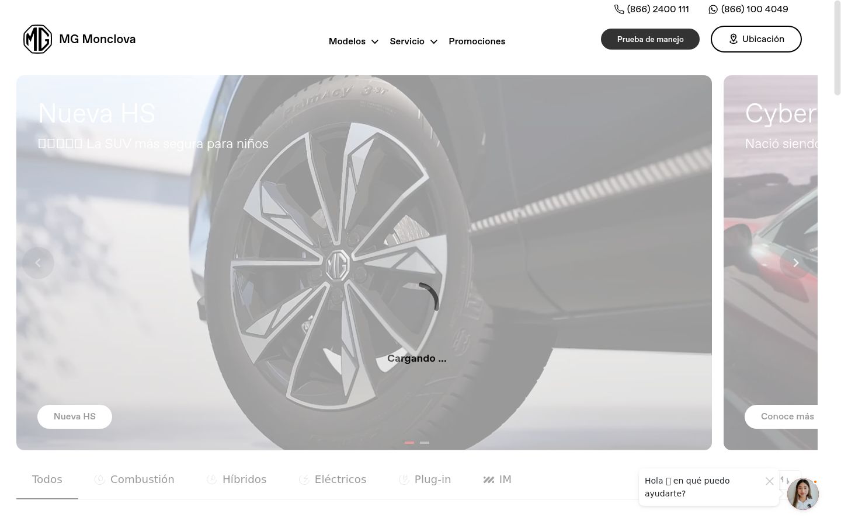Viewport: 841px width, 525px height.
Task: Click the phone icon beside (866) 2400 111
Action: point(619,9)
